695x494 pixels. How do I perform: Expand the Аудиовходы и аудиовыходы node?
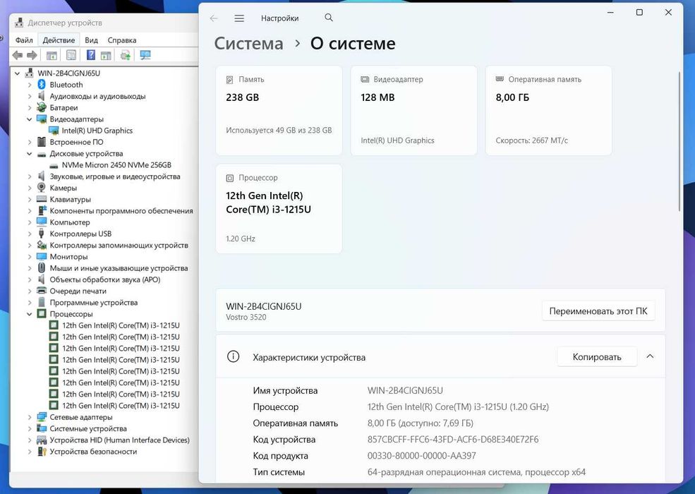pyautogui.click(x=30, y=96)
